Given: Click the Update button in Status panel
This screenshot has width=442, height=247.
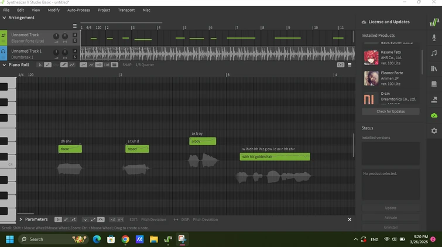Looking at the screenshot, I should 390,208.
